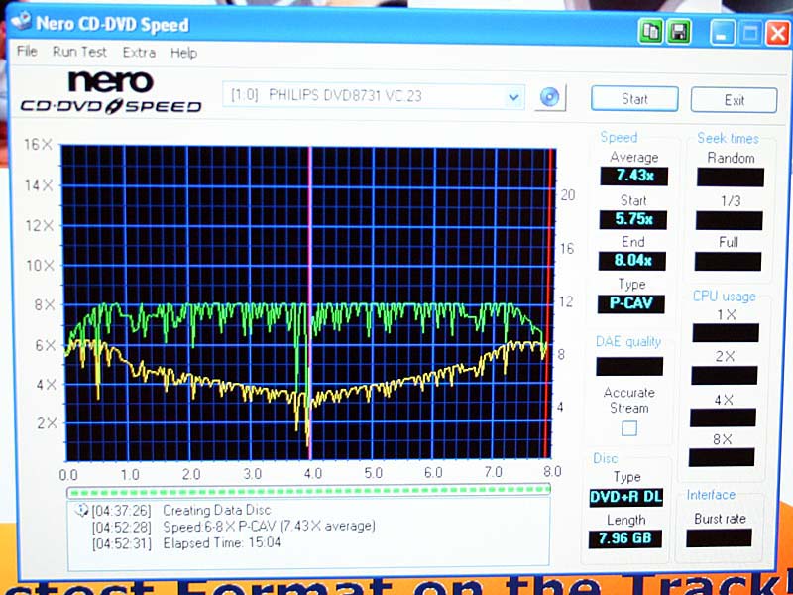This screenshot has width=793, height=595.
Task: Click the 'Interface' group label
Action: coord(710,494)
